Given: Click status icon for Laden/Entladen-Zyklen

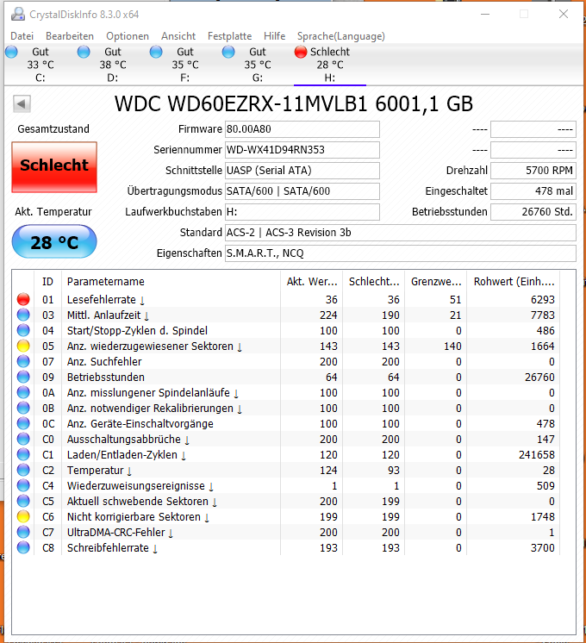Looking at the screenshot, I should tap(23, 455).
